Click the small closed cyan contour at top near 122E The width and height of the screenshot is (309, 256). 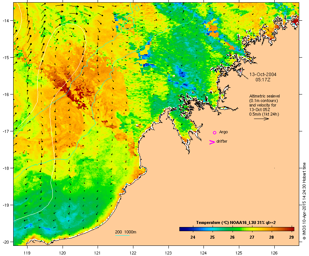[137, 8]
